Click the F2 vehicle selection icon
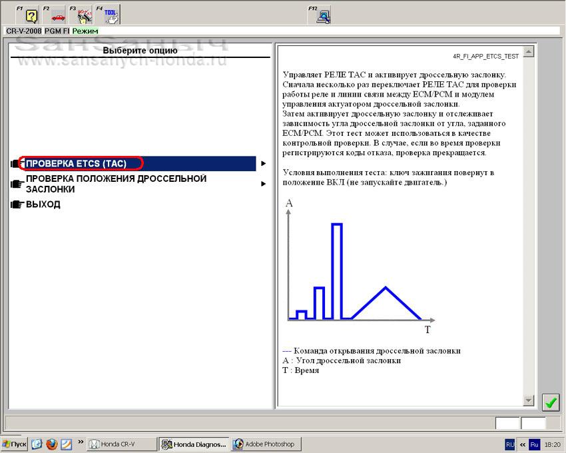 point(55,15)
